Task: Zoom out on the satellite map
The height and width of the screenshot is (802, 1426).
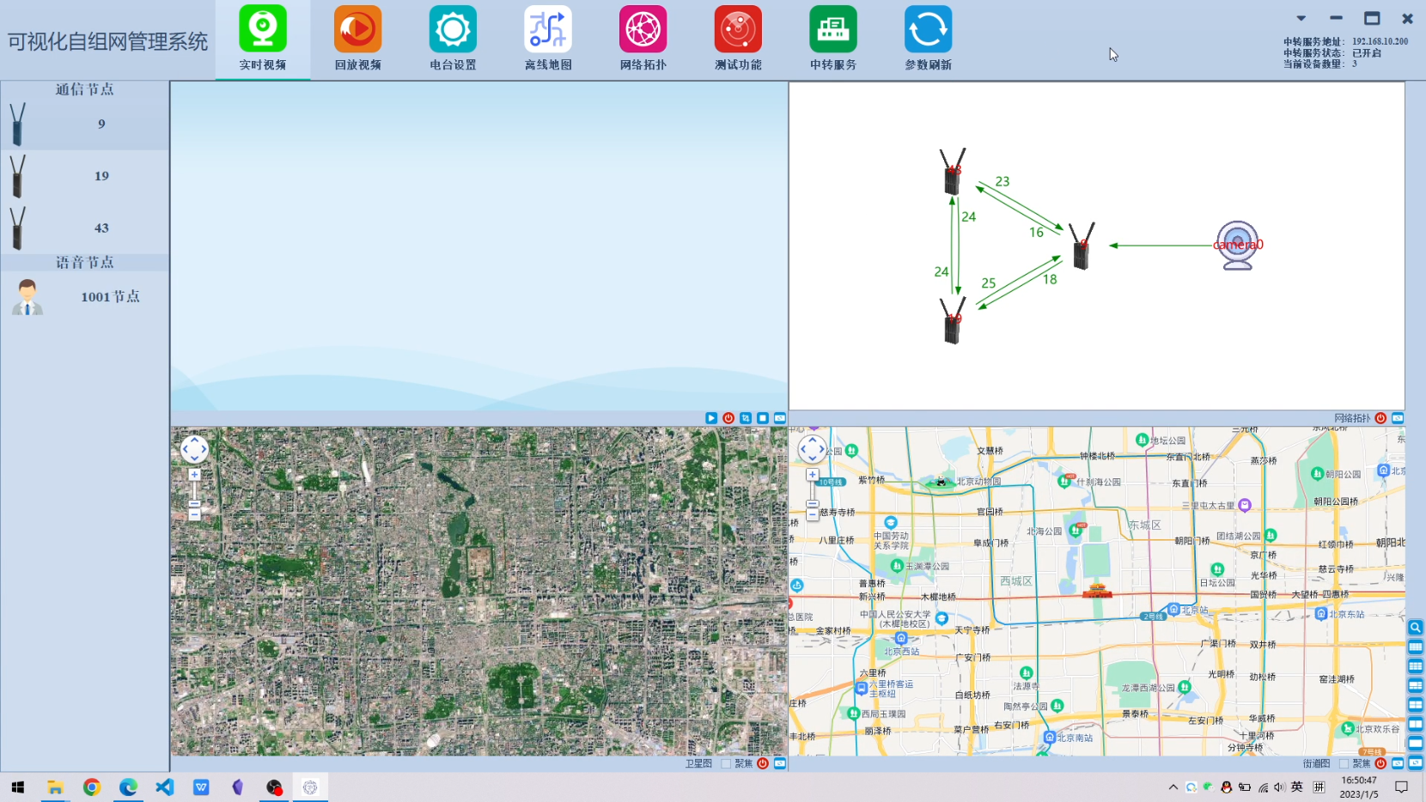Action: tap(194, 514)
